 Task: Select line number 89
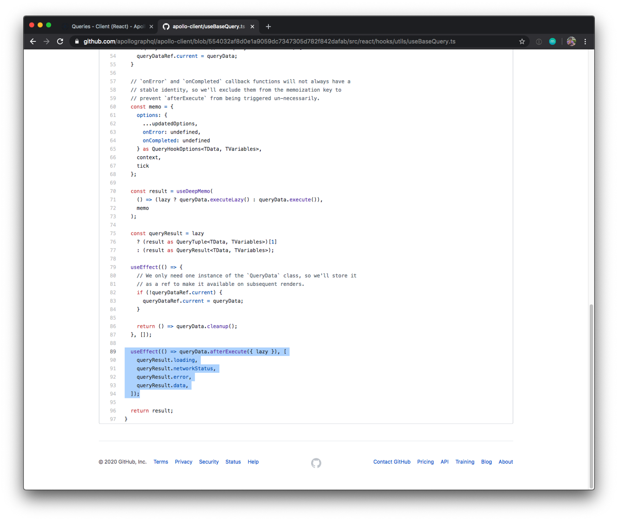pos(113,352)
